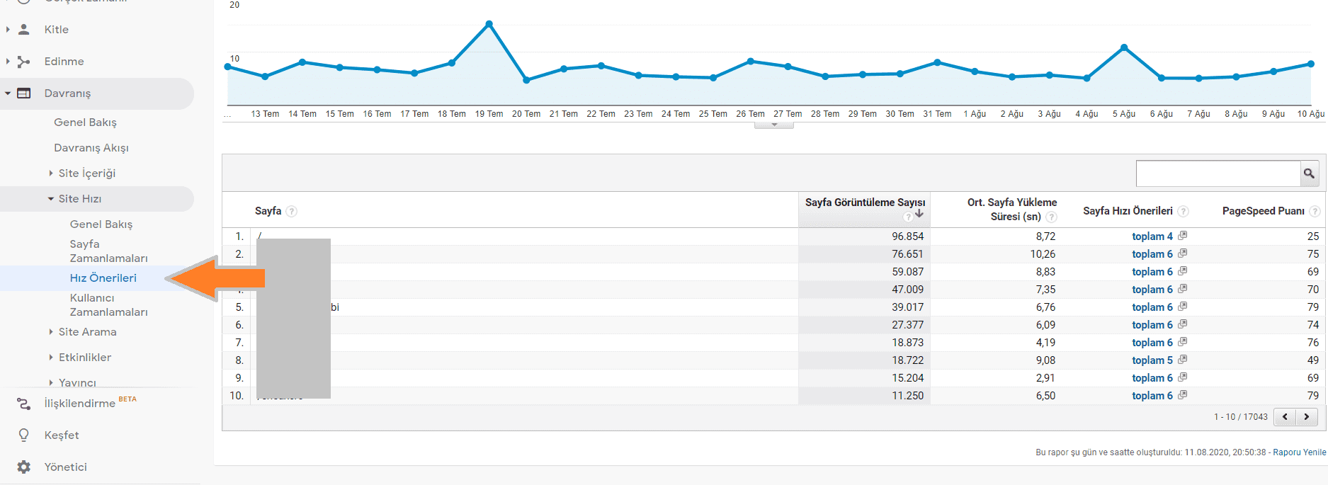The width and height of the screenshot is (1328, 485).
Task: Expand the Site Arama section
Action: (x=51, y=332)
